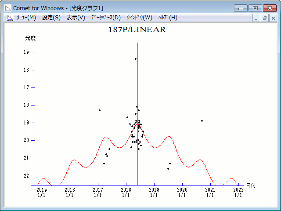Click the 光度 vertical axis label
This screenshot has width=281, height=211.
click(30, 38)
